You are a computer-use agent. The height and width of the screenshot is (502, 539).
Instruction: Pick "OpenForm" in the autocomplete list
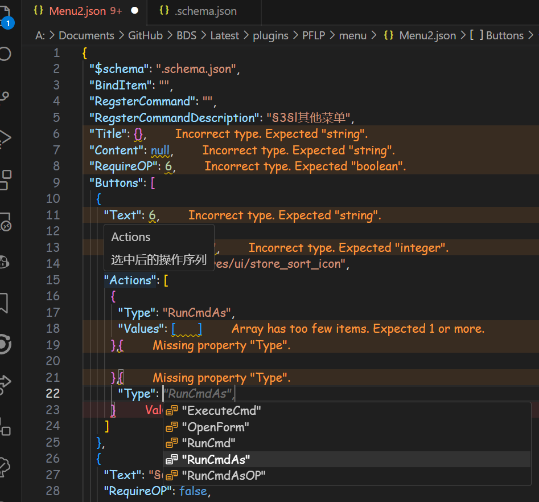pyautogui.click(x=215, y=427)
